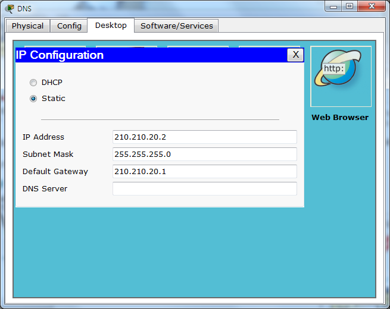The width and height of the screenshot is (390, 309).
Task: Click the IP Address label
Action: point(43,137)
